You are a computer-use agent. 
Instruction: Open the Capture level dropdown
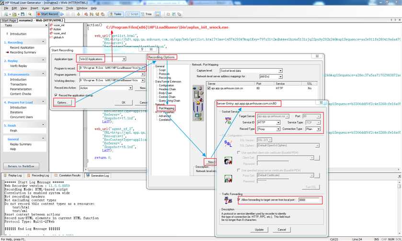280,71
